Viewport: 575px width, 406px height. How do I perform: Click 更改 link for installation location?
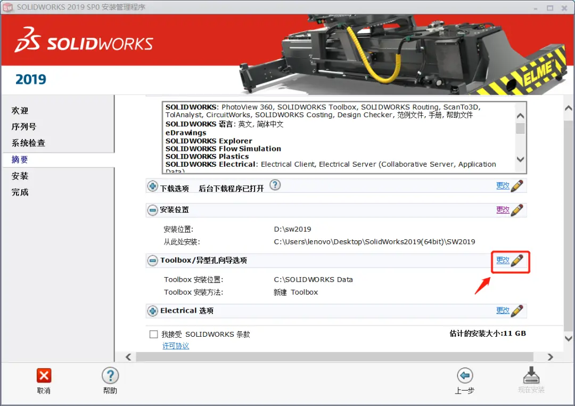click(503, 210)
